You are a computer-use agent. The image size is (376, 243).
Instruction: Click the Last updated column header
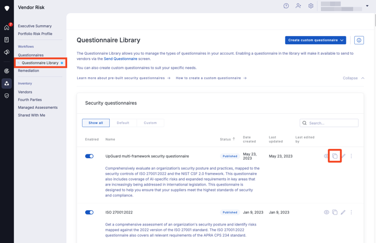point(276,139)
